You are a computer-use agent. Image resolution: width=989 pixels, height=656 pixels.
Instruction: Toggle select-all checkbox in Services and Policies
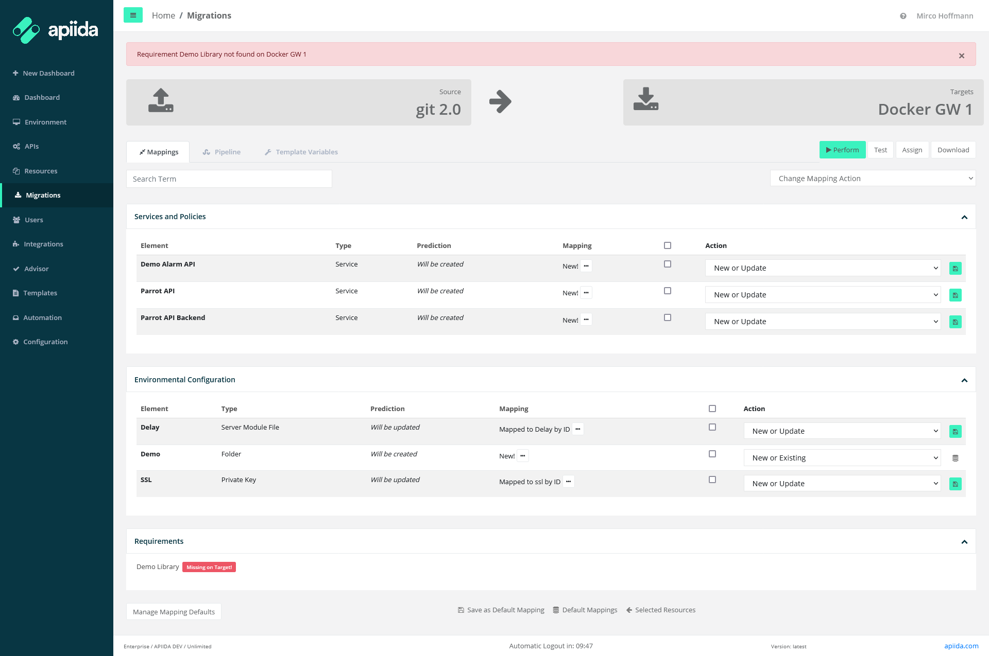point(668,245)
